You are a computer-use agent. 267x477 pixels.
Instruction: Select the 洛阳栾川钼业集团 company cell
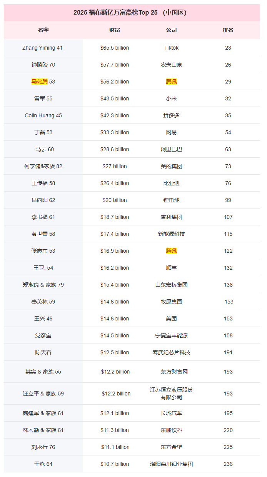point(171,464)
